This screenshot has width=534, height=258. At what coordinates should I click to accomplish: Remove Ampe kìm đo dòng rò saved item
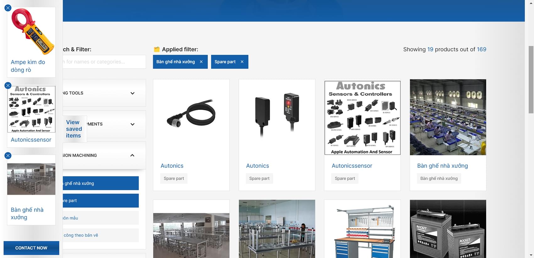click(x=8, y=8)
